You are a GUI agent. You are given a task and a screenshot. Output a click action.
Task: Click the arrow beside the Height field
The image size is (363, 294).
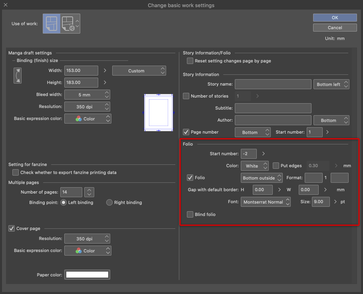(105, 82)
